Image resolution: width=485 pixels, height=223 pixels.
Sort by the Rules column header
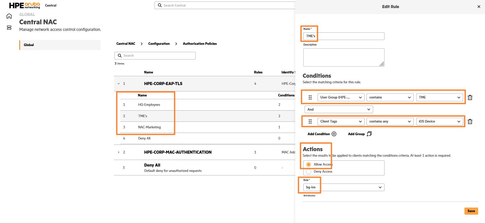[258, 72]
